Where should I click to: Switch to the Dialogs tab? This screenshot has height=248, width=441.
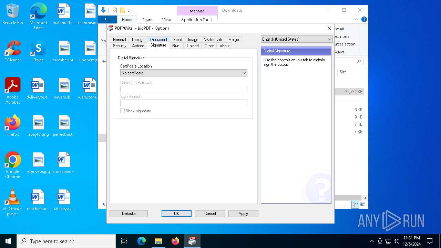[x=138, y=40]
